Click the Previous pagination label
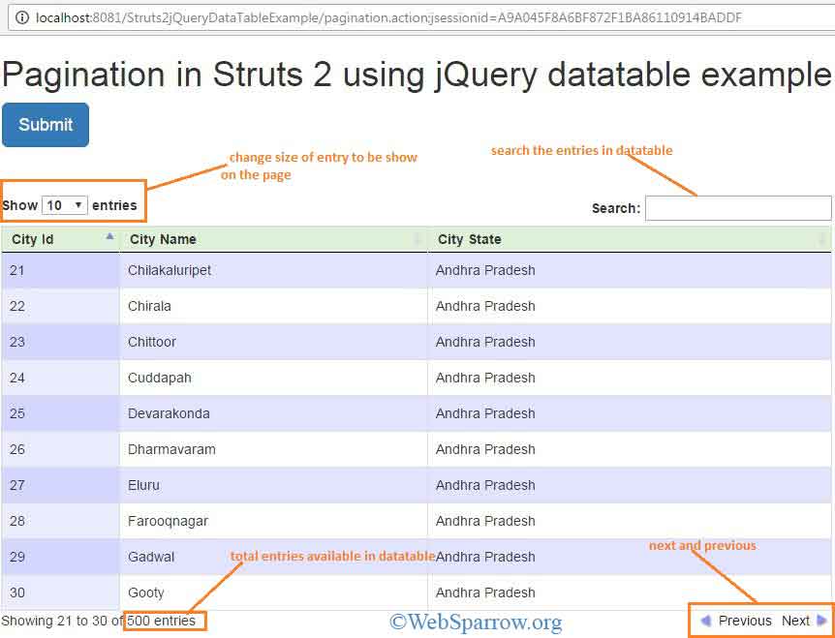Screen dimensions: 835x638 pyautogui.click(x=745, y=621)
